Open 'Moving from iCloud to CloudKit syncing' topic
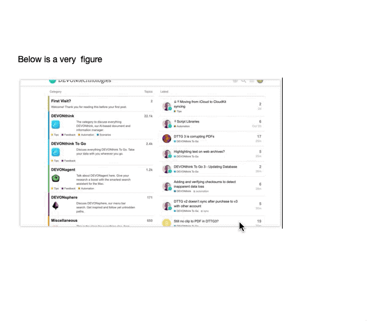The image size is (367, 321). (200, 104)
